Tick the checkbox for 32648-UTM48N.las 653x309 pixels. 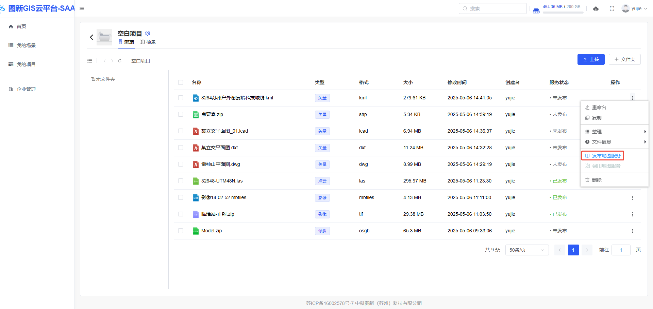coord(181,181)
